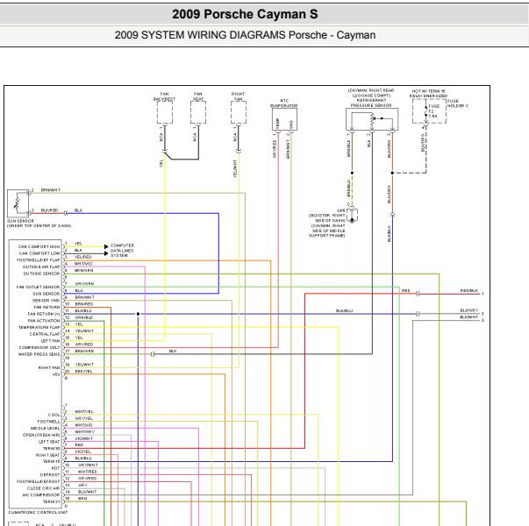The image size is (529, 526).
Task: Click the OUTSIDE AIR FLAP pin label
Action: (x=41, y=267)
